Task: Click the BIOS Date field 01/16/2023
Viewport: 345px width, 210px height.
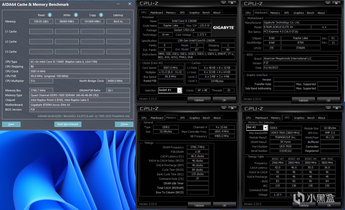Action: click(x=300, y=68)
